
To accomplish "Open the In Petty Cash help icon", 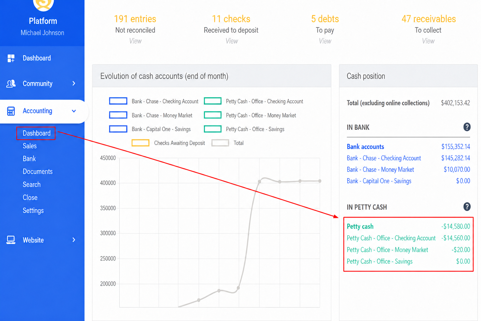I will coord(467,207).
